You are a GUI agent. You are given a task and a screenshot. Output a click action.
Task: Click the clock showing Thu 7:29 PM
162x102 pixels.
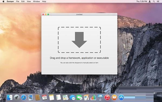(x=142, y=1)
